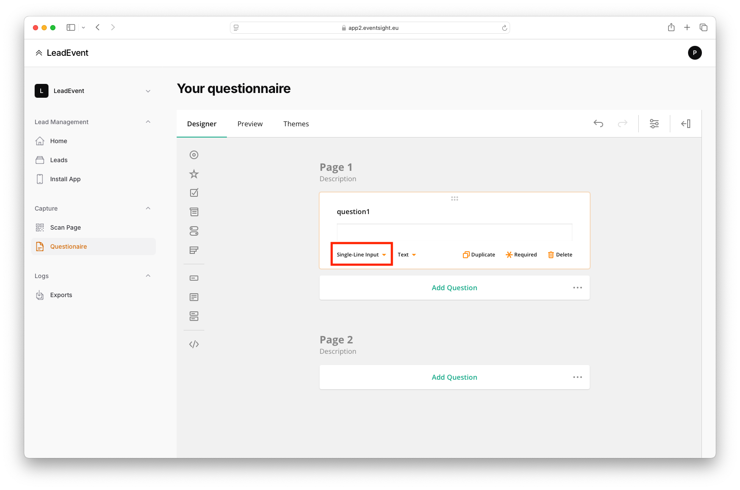740x490 pixels.
Task: Toggle Required on question1
Action: (x=521, y=255)
